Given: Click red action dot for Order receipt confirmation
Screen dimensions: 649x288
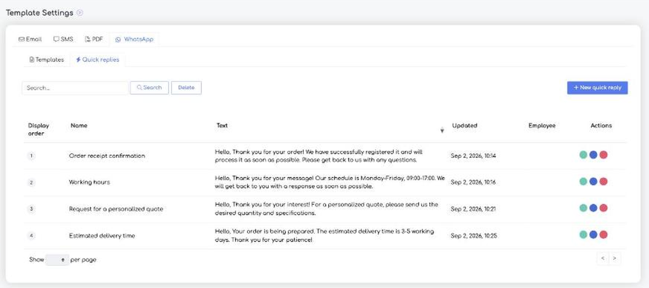Looking at the screenshot, I should [604, 155].
